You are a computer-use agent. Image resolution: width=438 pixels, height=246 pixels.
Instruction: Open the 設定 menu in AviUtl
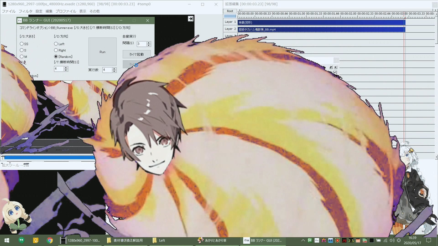(39, 11)
